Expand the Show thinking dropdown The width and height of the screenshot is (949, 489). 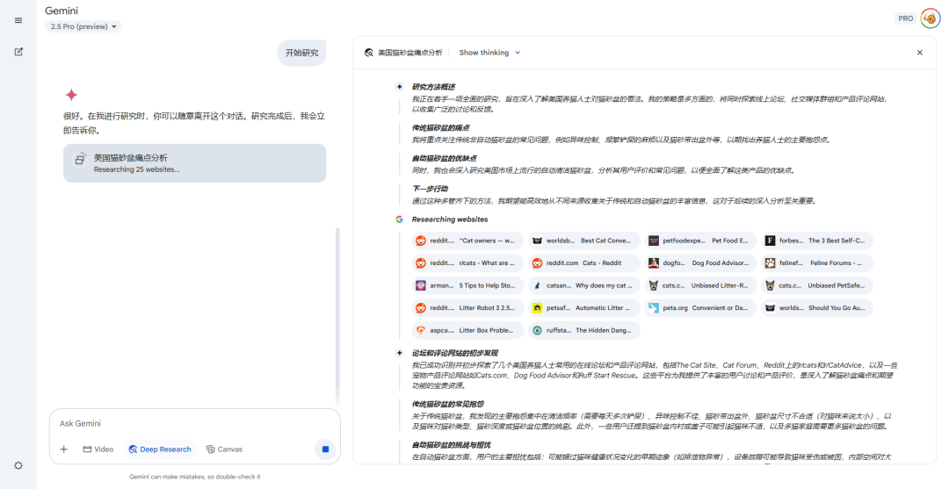point(489,53)
